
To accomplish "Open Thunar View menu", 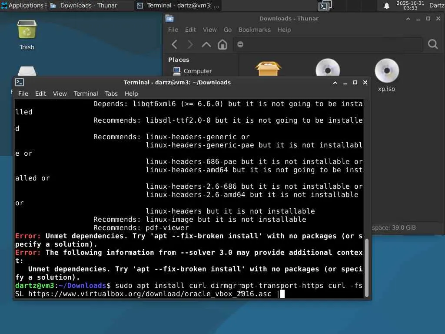I will coord(210,30).
